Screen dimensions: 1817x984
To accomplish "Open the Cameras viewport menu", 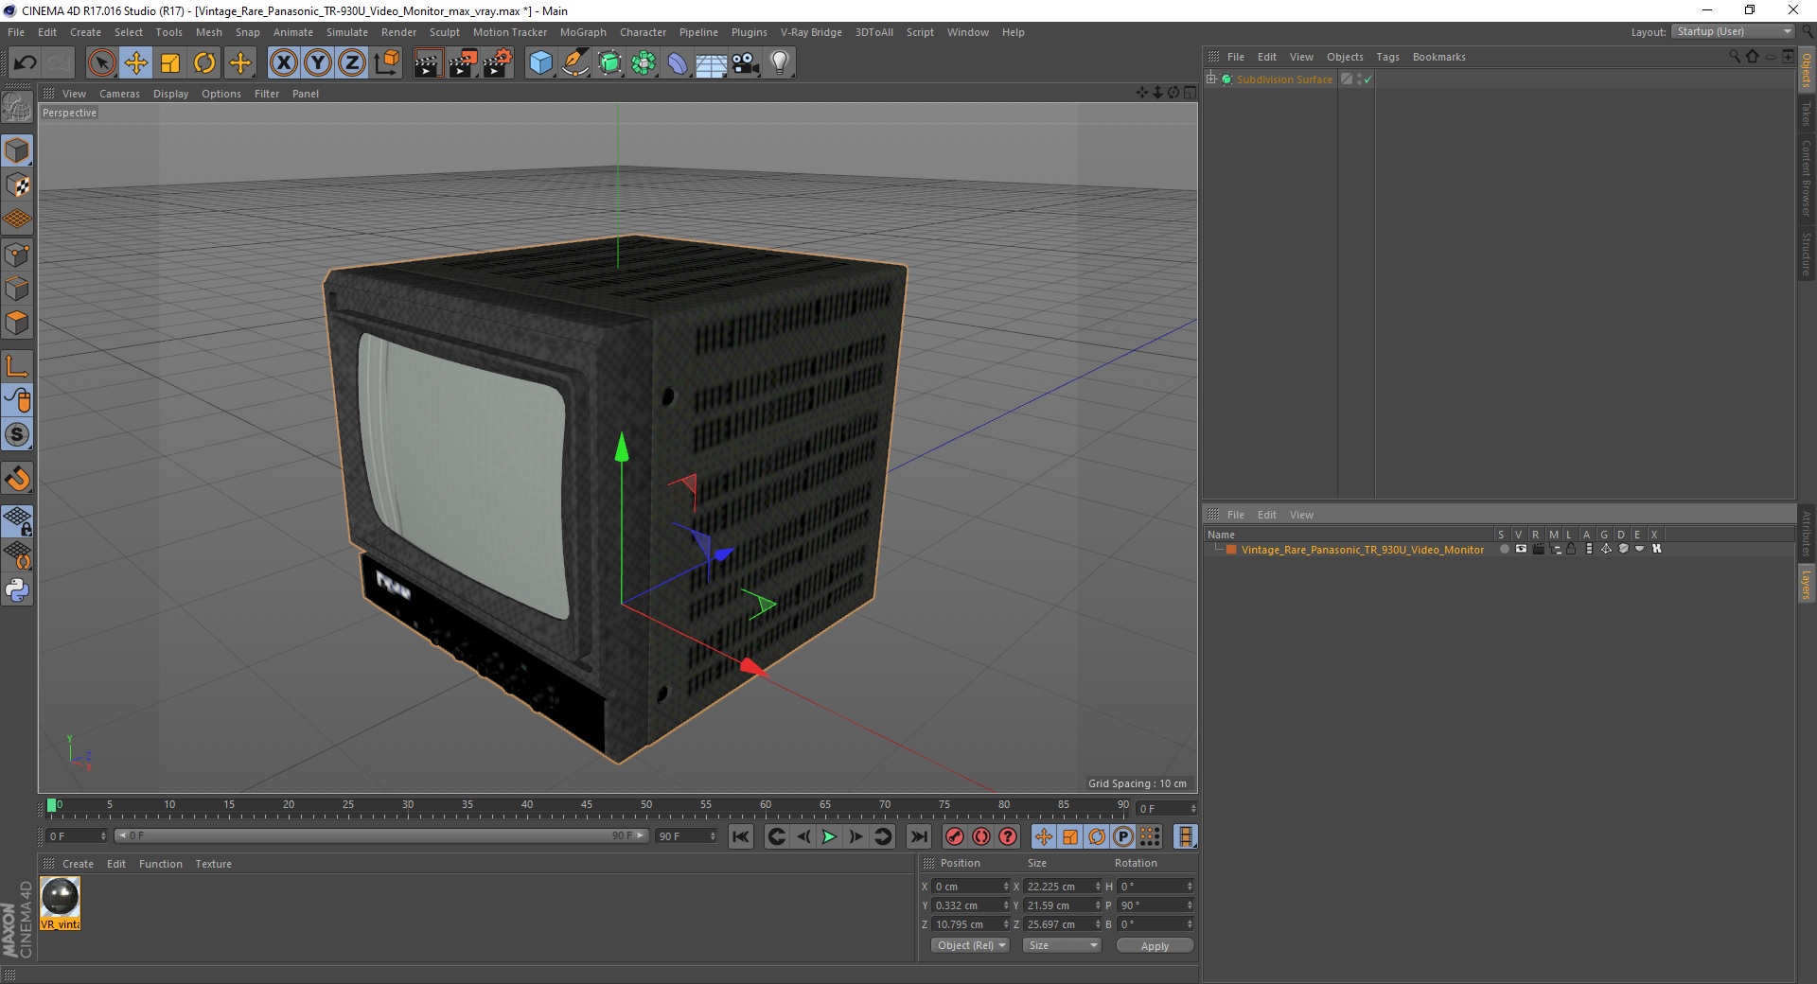I will coord(119,94).
